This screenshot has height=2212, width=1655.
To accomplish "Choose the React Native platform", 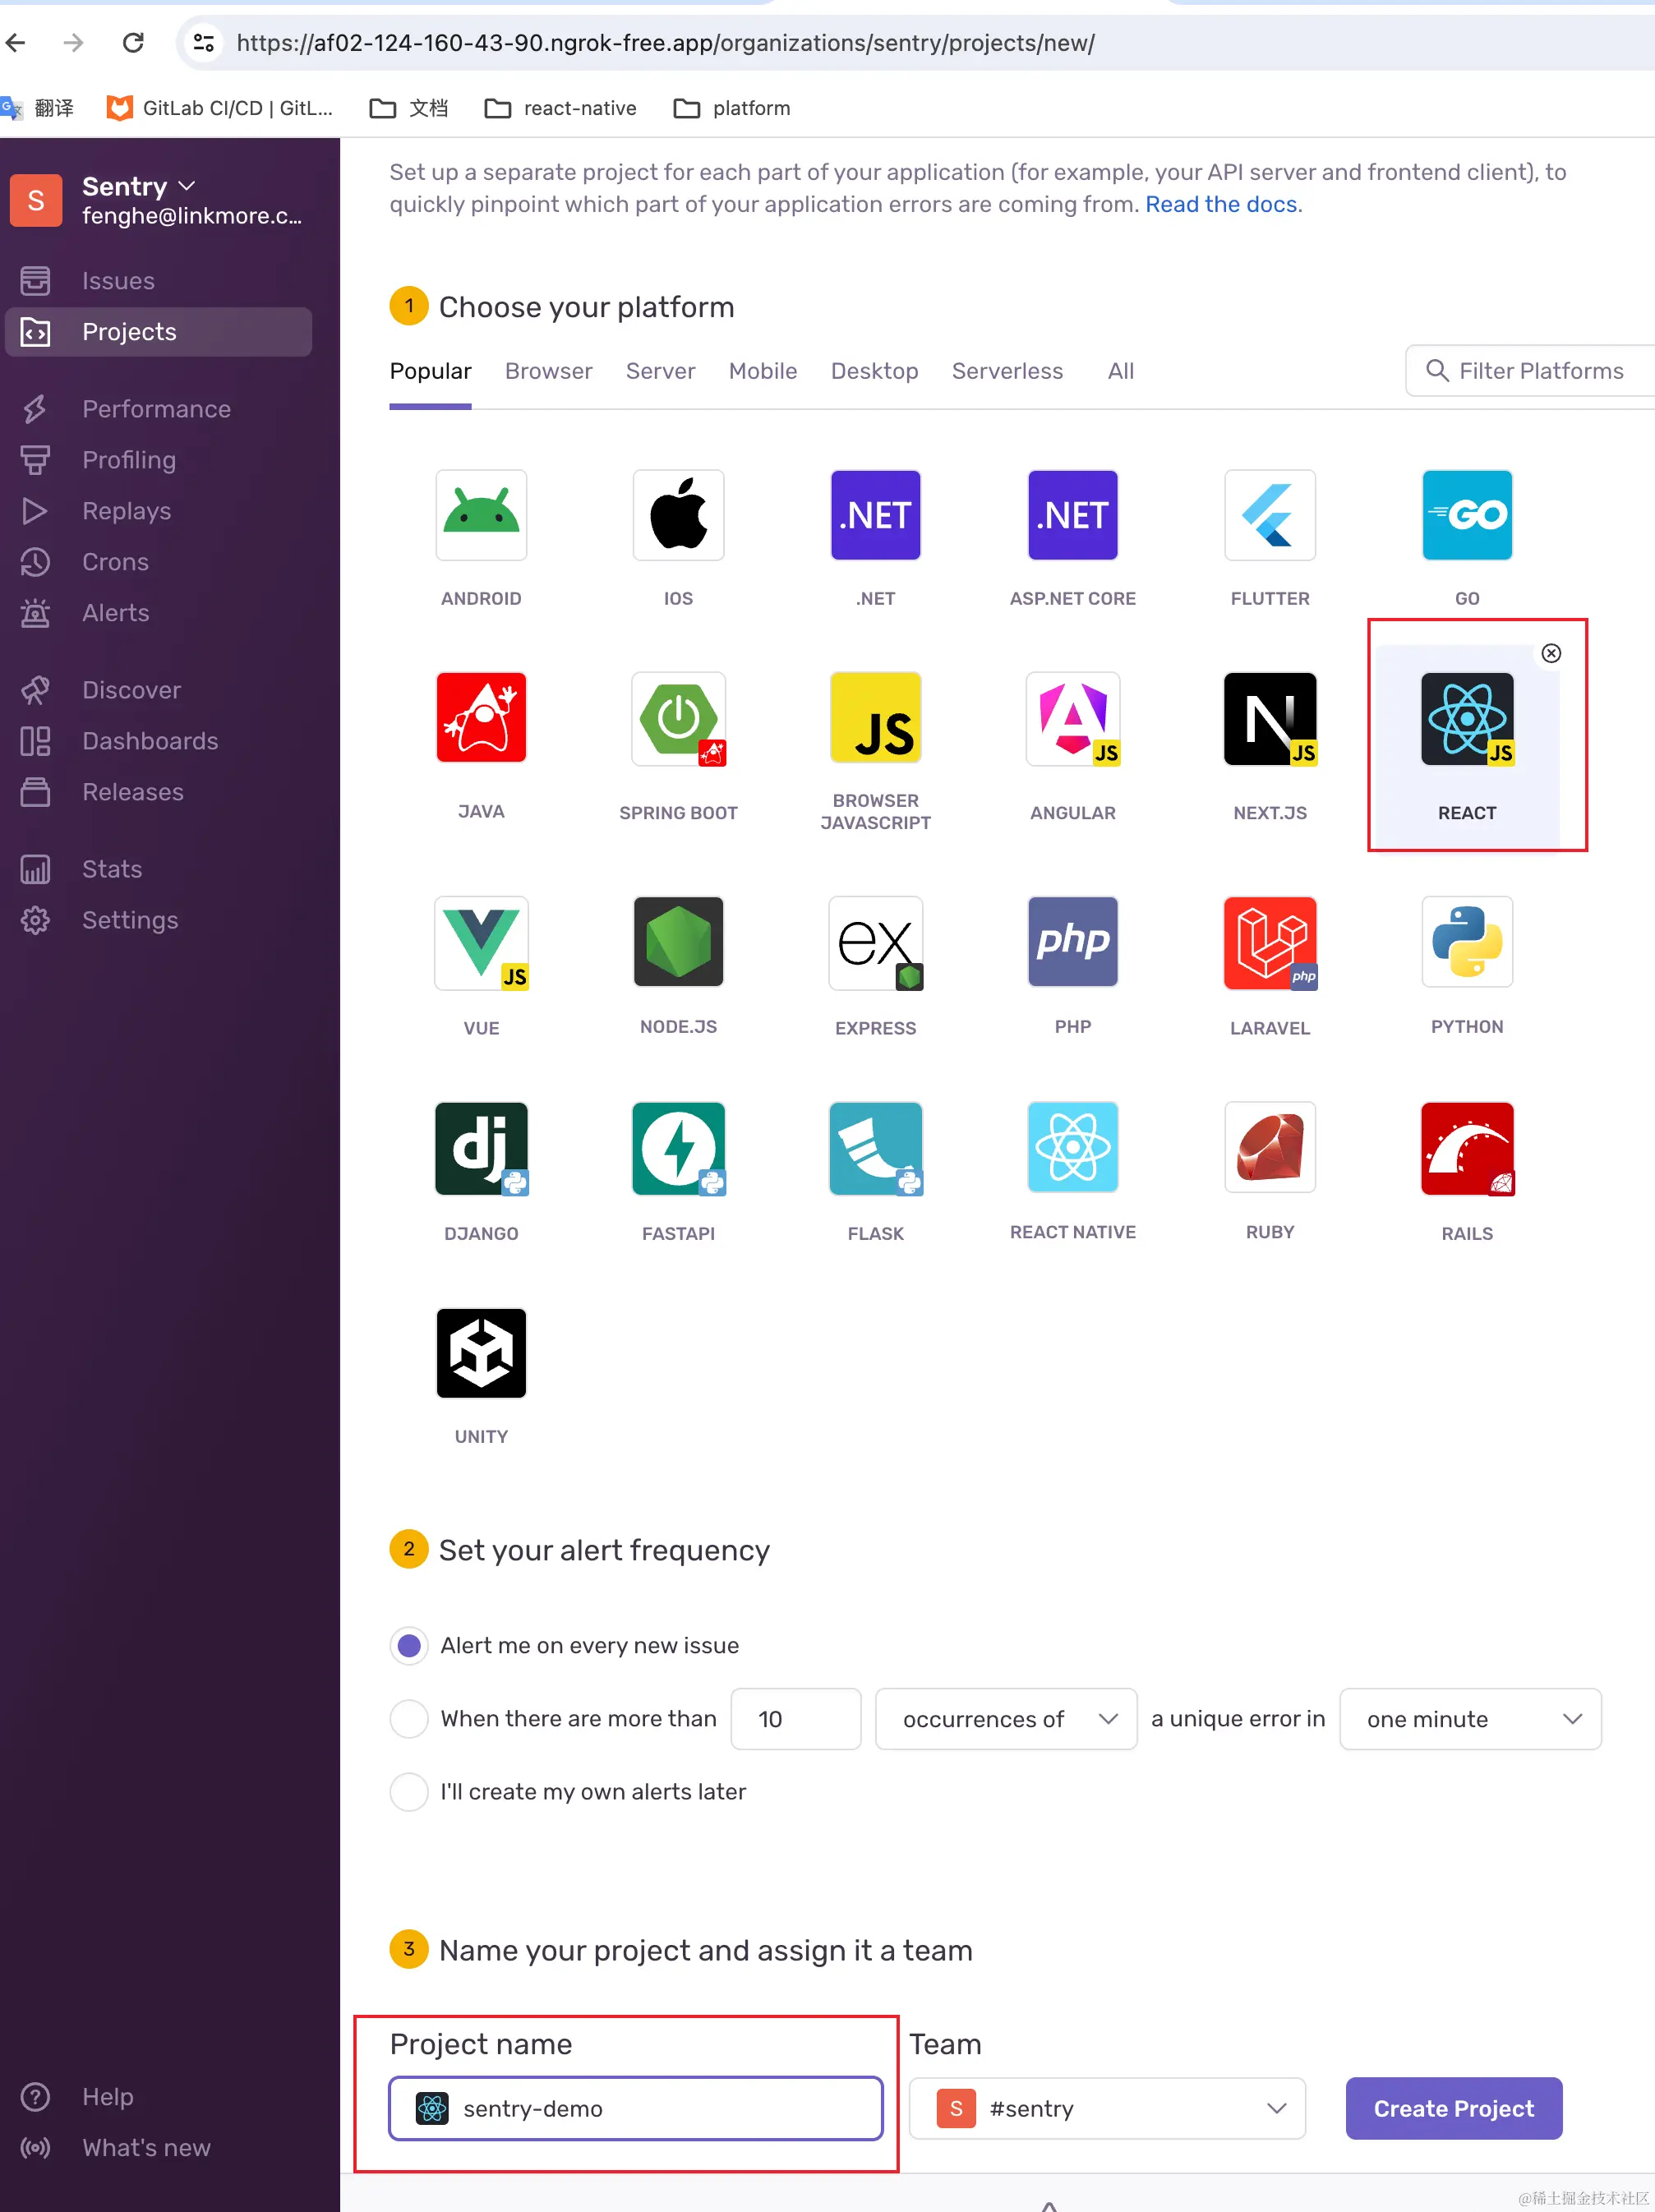I will (x=1072, y=1147).
